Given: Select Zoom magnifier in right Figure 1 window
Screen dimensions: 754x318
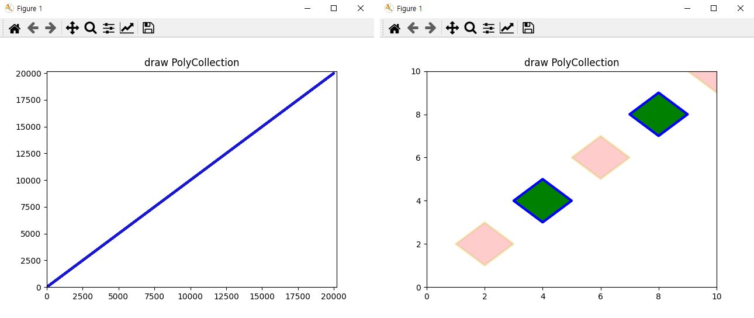Looking at the screenshot, I should [471, 28].
